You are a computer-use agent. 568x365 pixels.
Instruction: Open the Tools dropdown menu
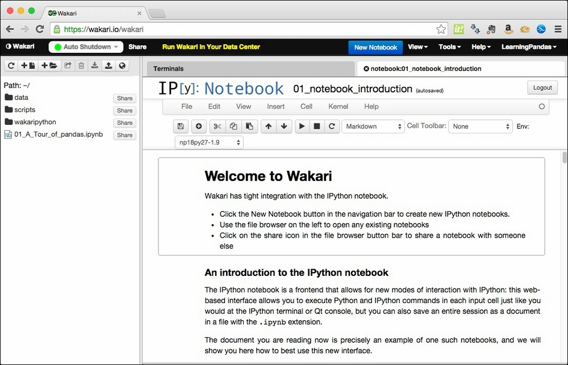point(449,47)
